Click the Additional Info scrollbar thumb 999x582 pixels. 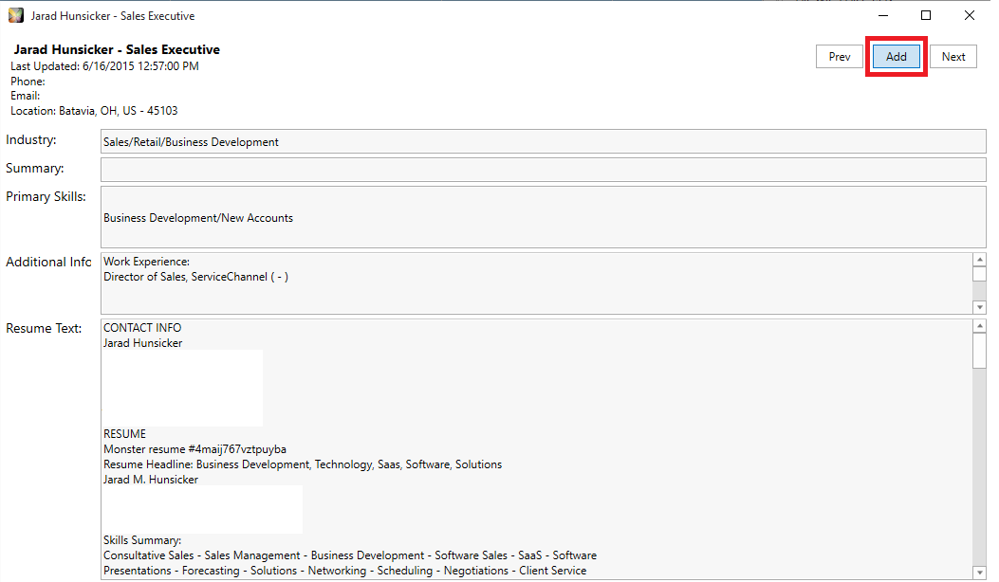point(979,274)
